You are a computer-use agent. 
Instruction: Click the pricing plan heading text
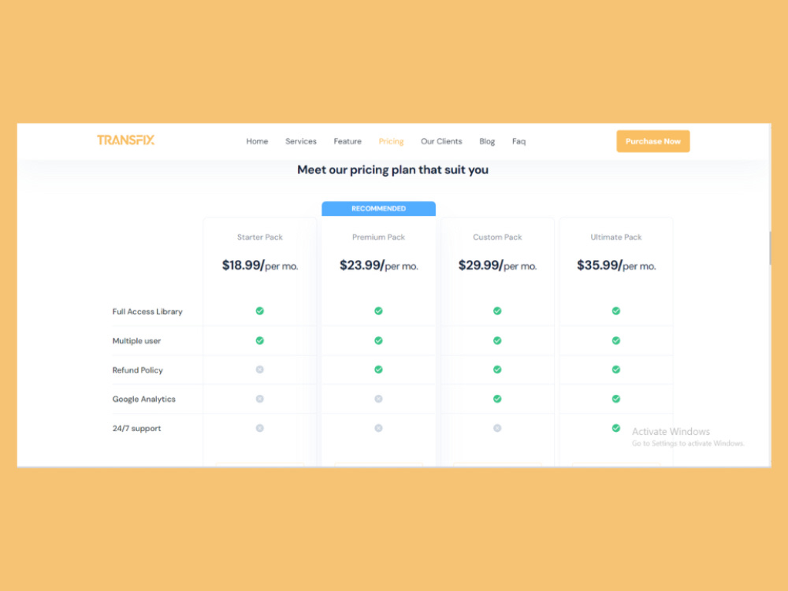click(392, 170)
